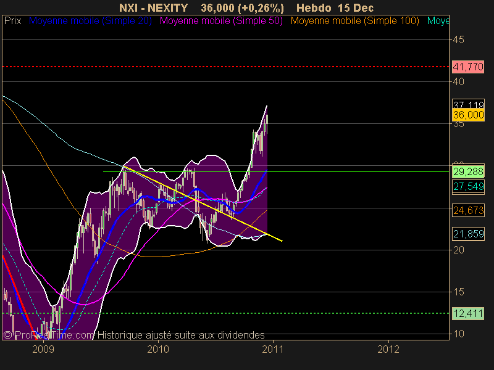
Task: Select the yellow descending trendline
Action: 203,203
